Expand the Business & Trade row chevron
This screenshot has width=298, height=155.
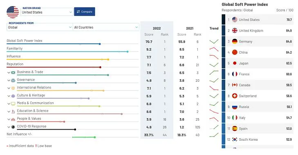point(9,72)
